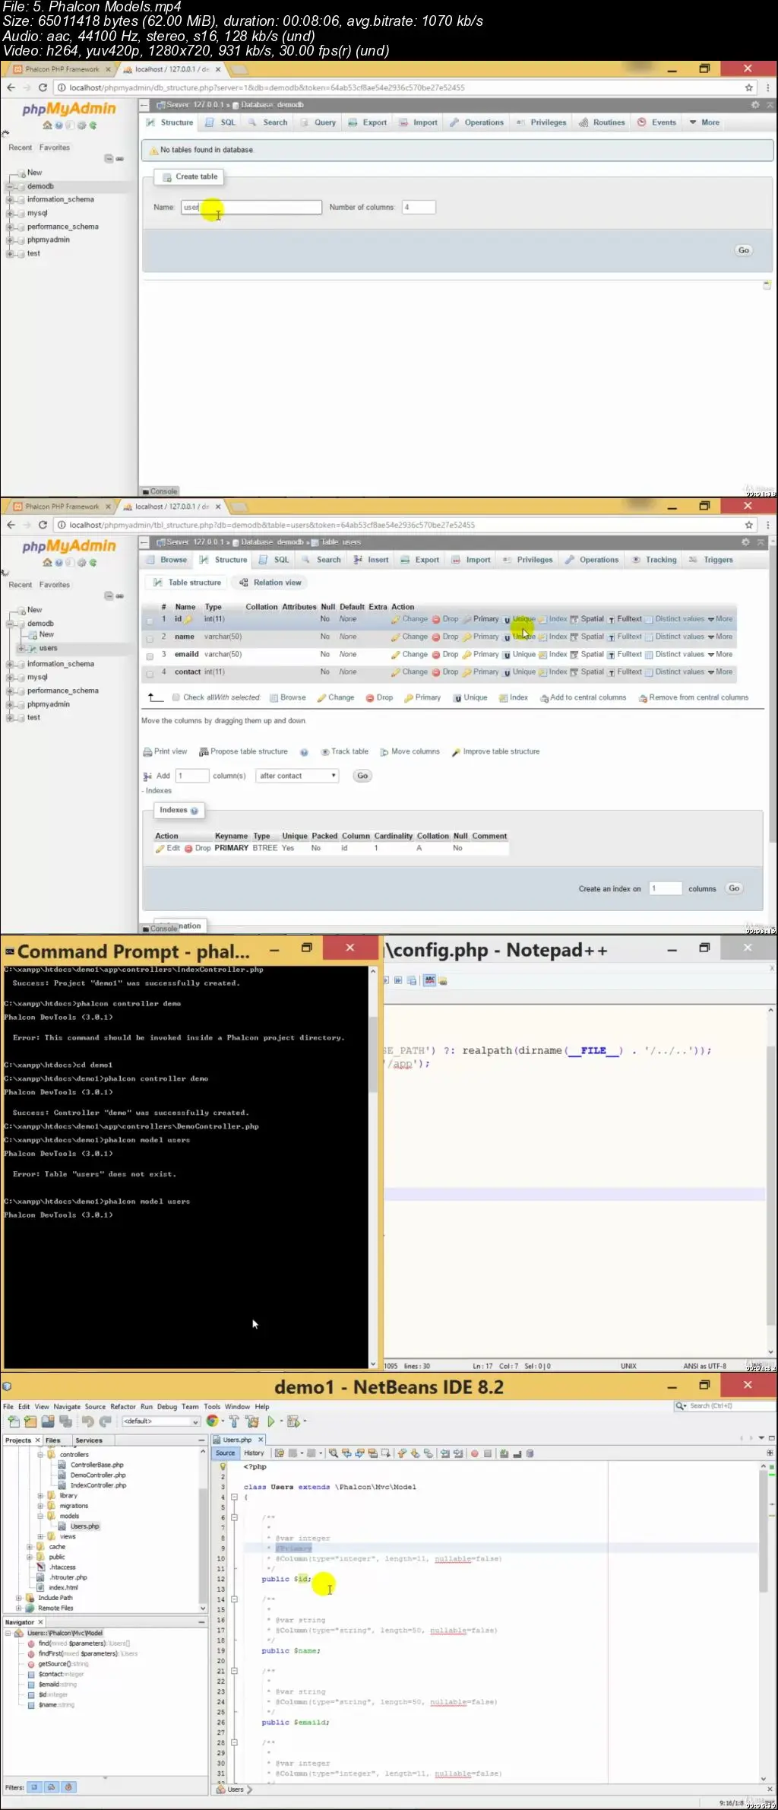The height and width of the screenshot is (1810, 778).
Task: Click NetBeans Redo toolbar icon
Action: [105, 1421]
